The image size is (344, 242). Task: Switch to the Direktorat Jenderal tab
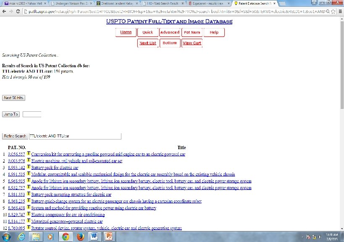pos(117,3)
